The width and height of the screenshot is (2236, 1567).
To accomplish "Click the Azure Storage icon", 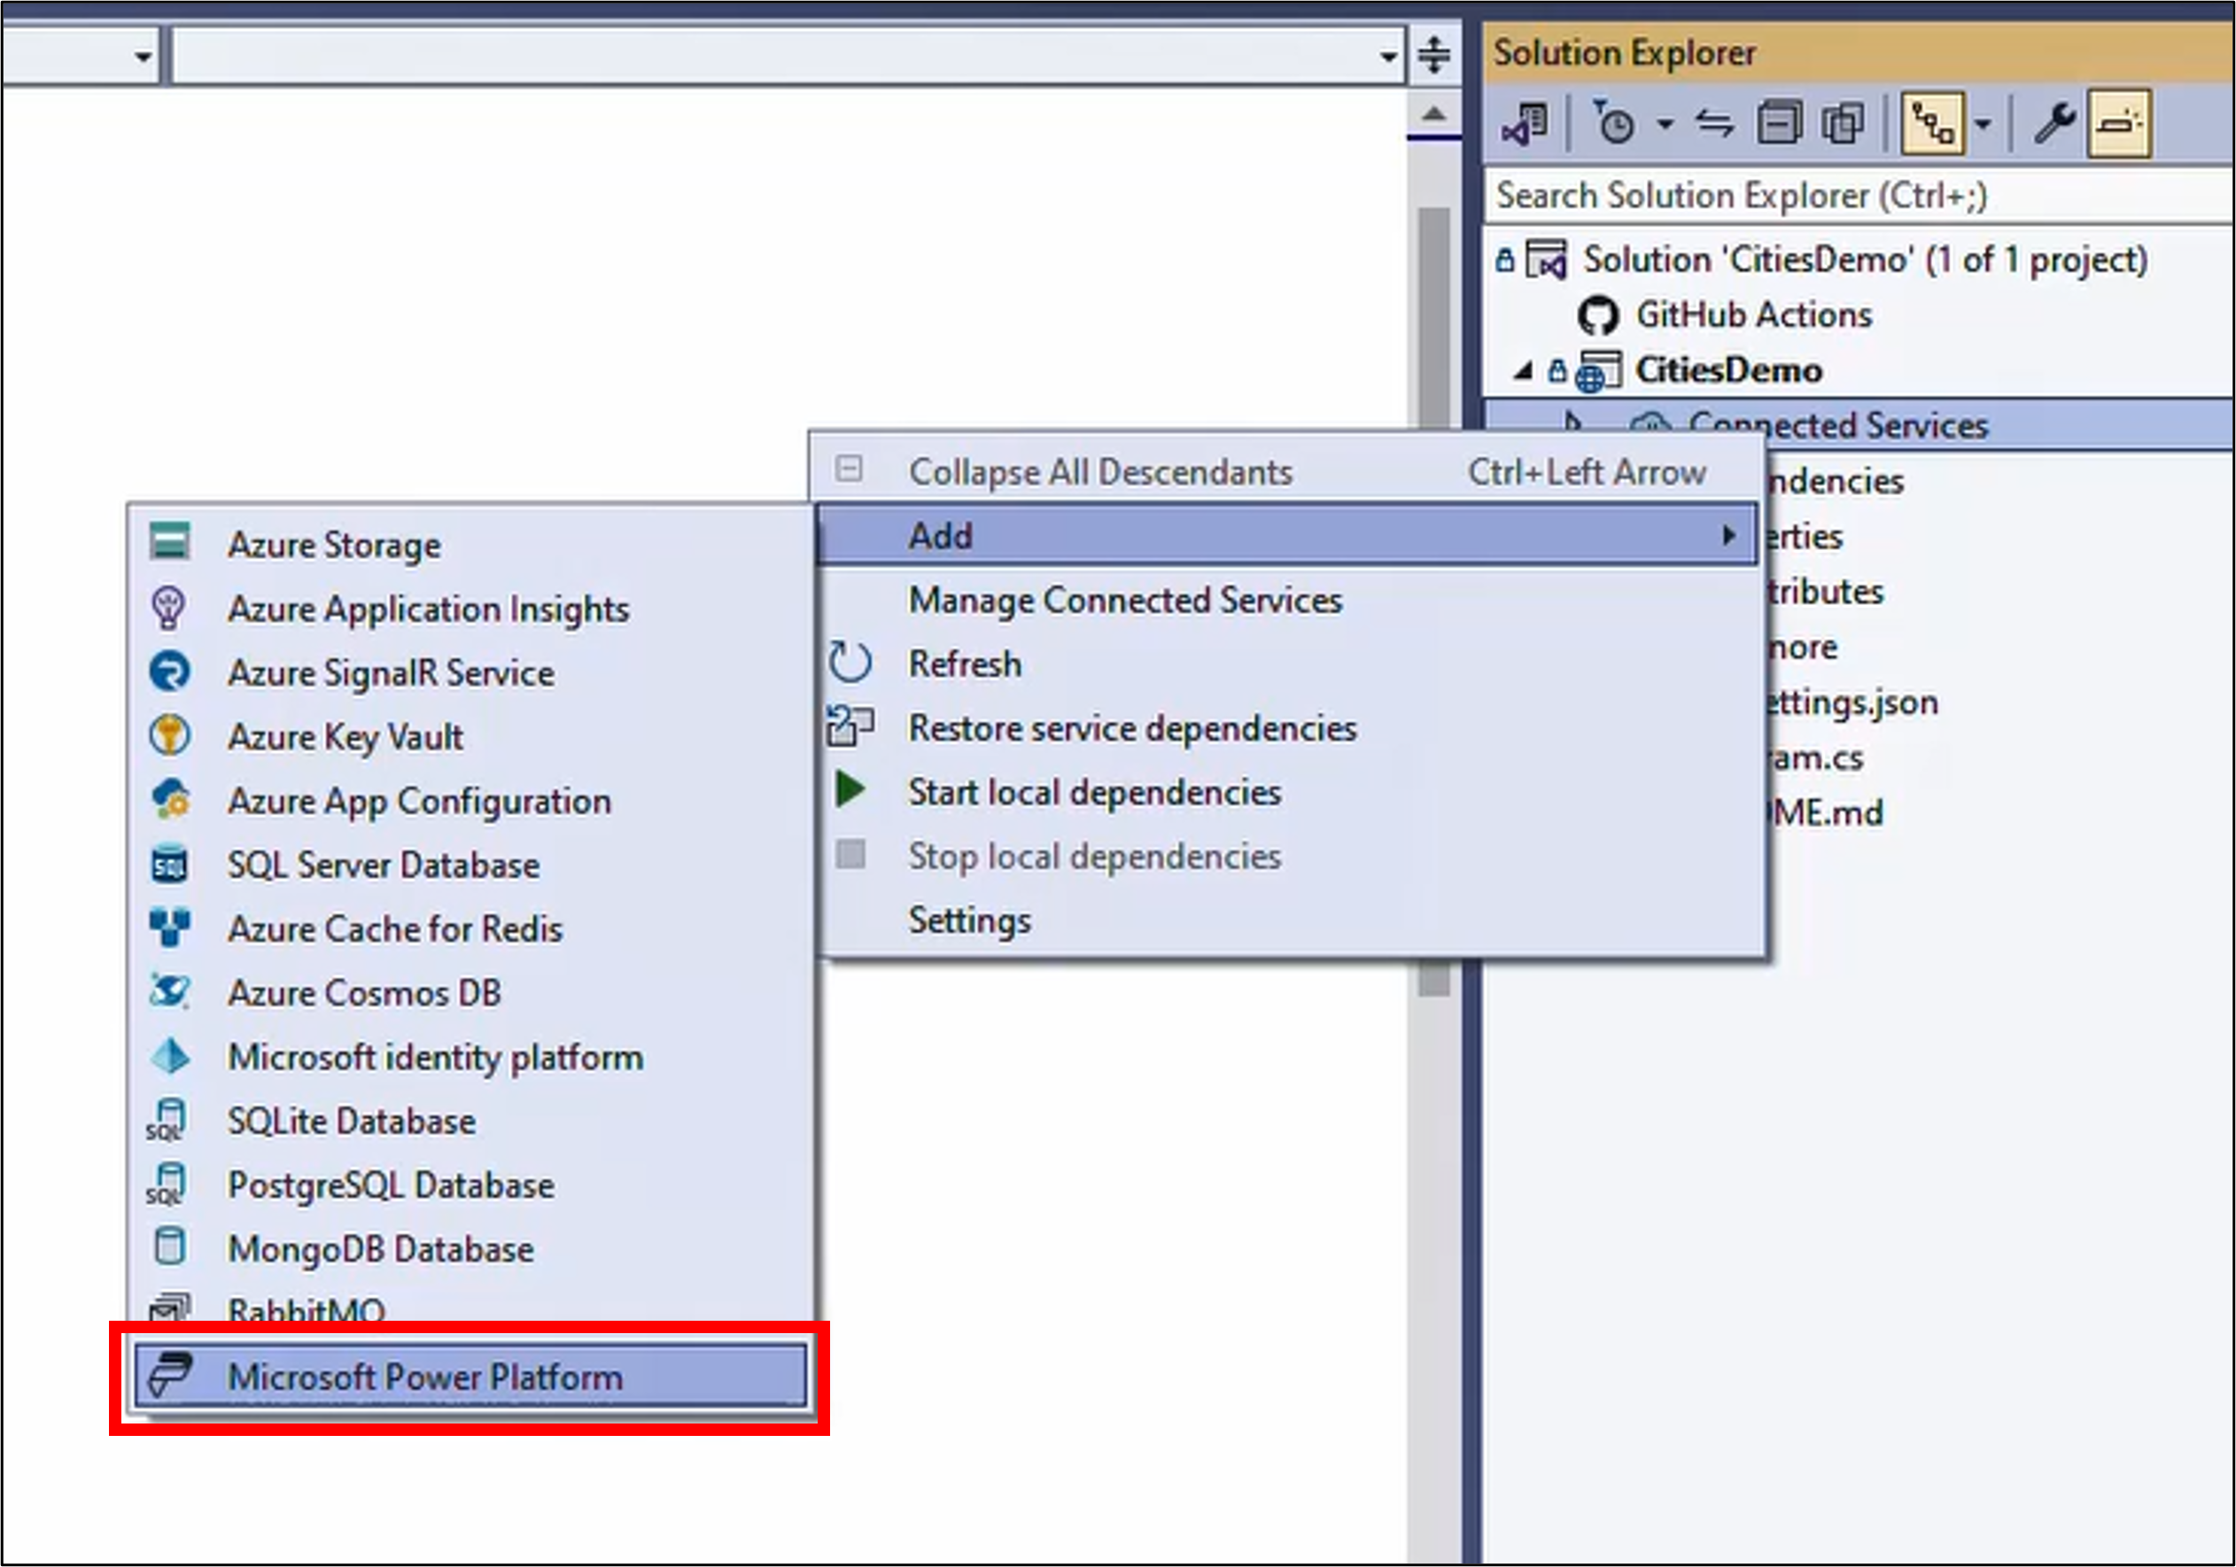I will [x=170, y=541].
